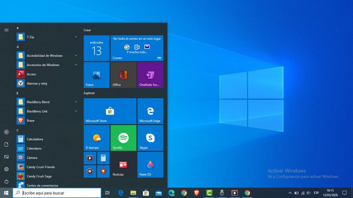Open the Microsoft Store tile
The image size is (353, 198).
[110, 111]
